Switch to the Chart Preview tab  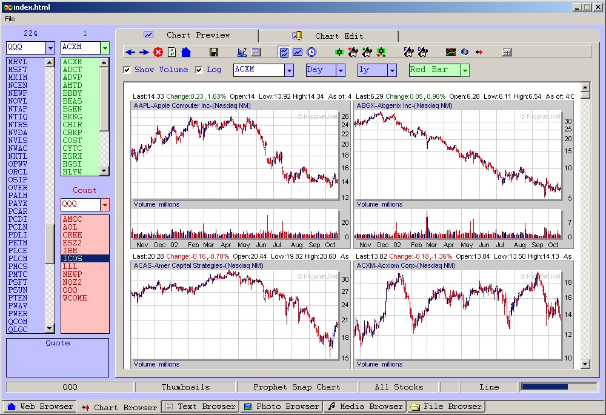[187, 35]
